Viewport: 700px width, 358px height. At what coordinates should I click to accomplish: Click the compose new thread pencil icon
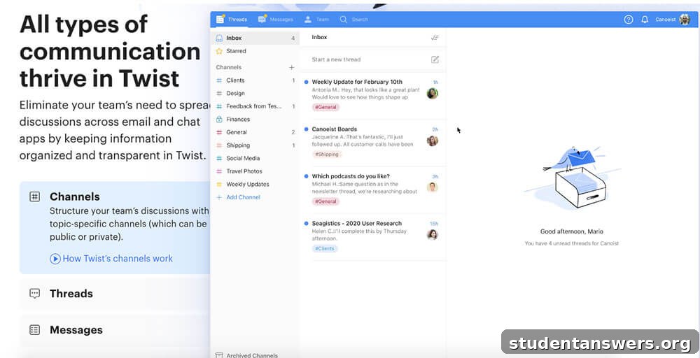435,59
